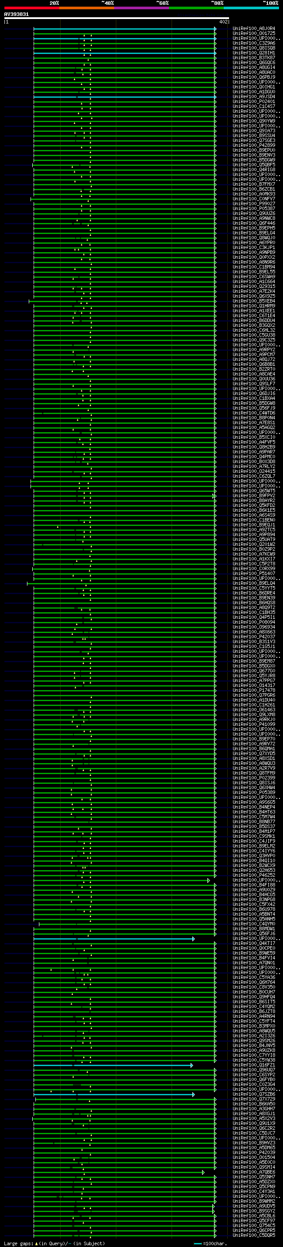The height and width of the screenshot is (1247, 283).
Task: Click the =100char. scale legend
Action: pyautogui.click(x=211, y=1243)
